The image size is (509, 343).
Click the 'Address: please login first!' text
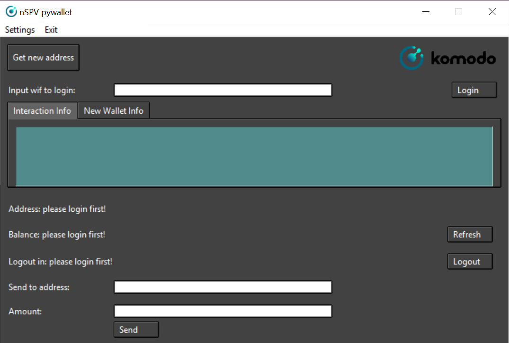point(57,209)
